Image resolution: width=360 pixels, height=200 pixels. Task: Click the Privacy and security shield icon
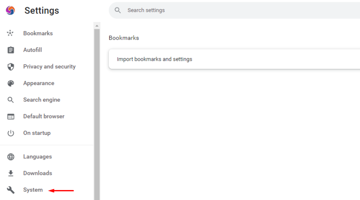[11, 67]
